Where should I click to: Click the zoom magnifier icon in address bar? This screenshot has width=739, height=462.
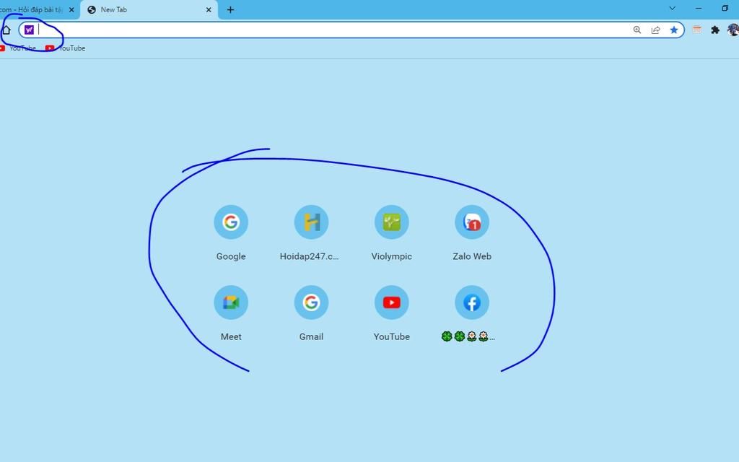637,30
